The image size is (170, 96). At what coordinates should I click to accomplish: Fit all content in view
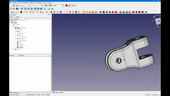[x=11, y=9]
